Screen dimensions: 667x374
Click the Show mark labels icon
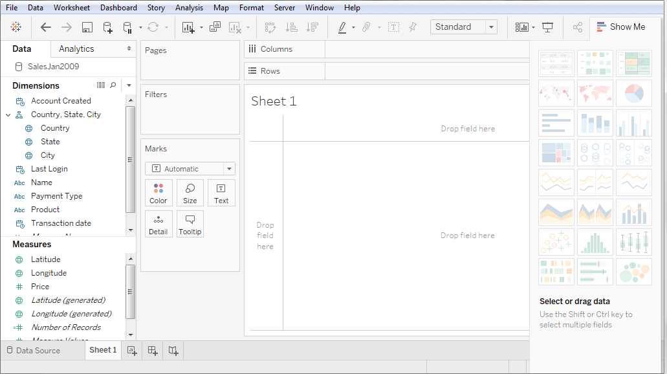(393, 27)
